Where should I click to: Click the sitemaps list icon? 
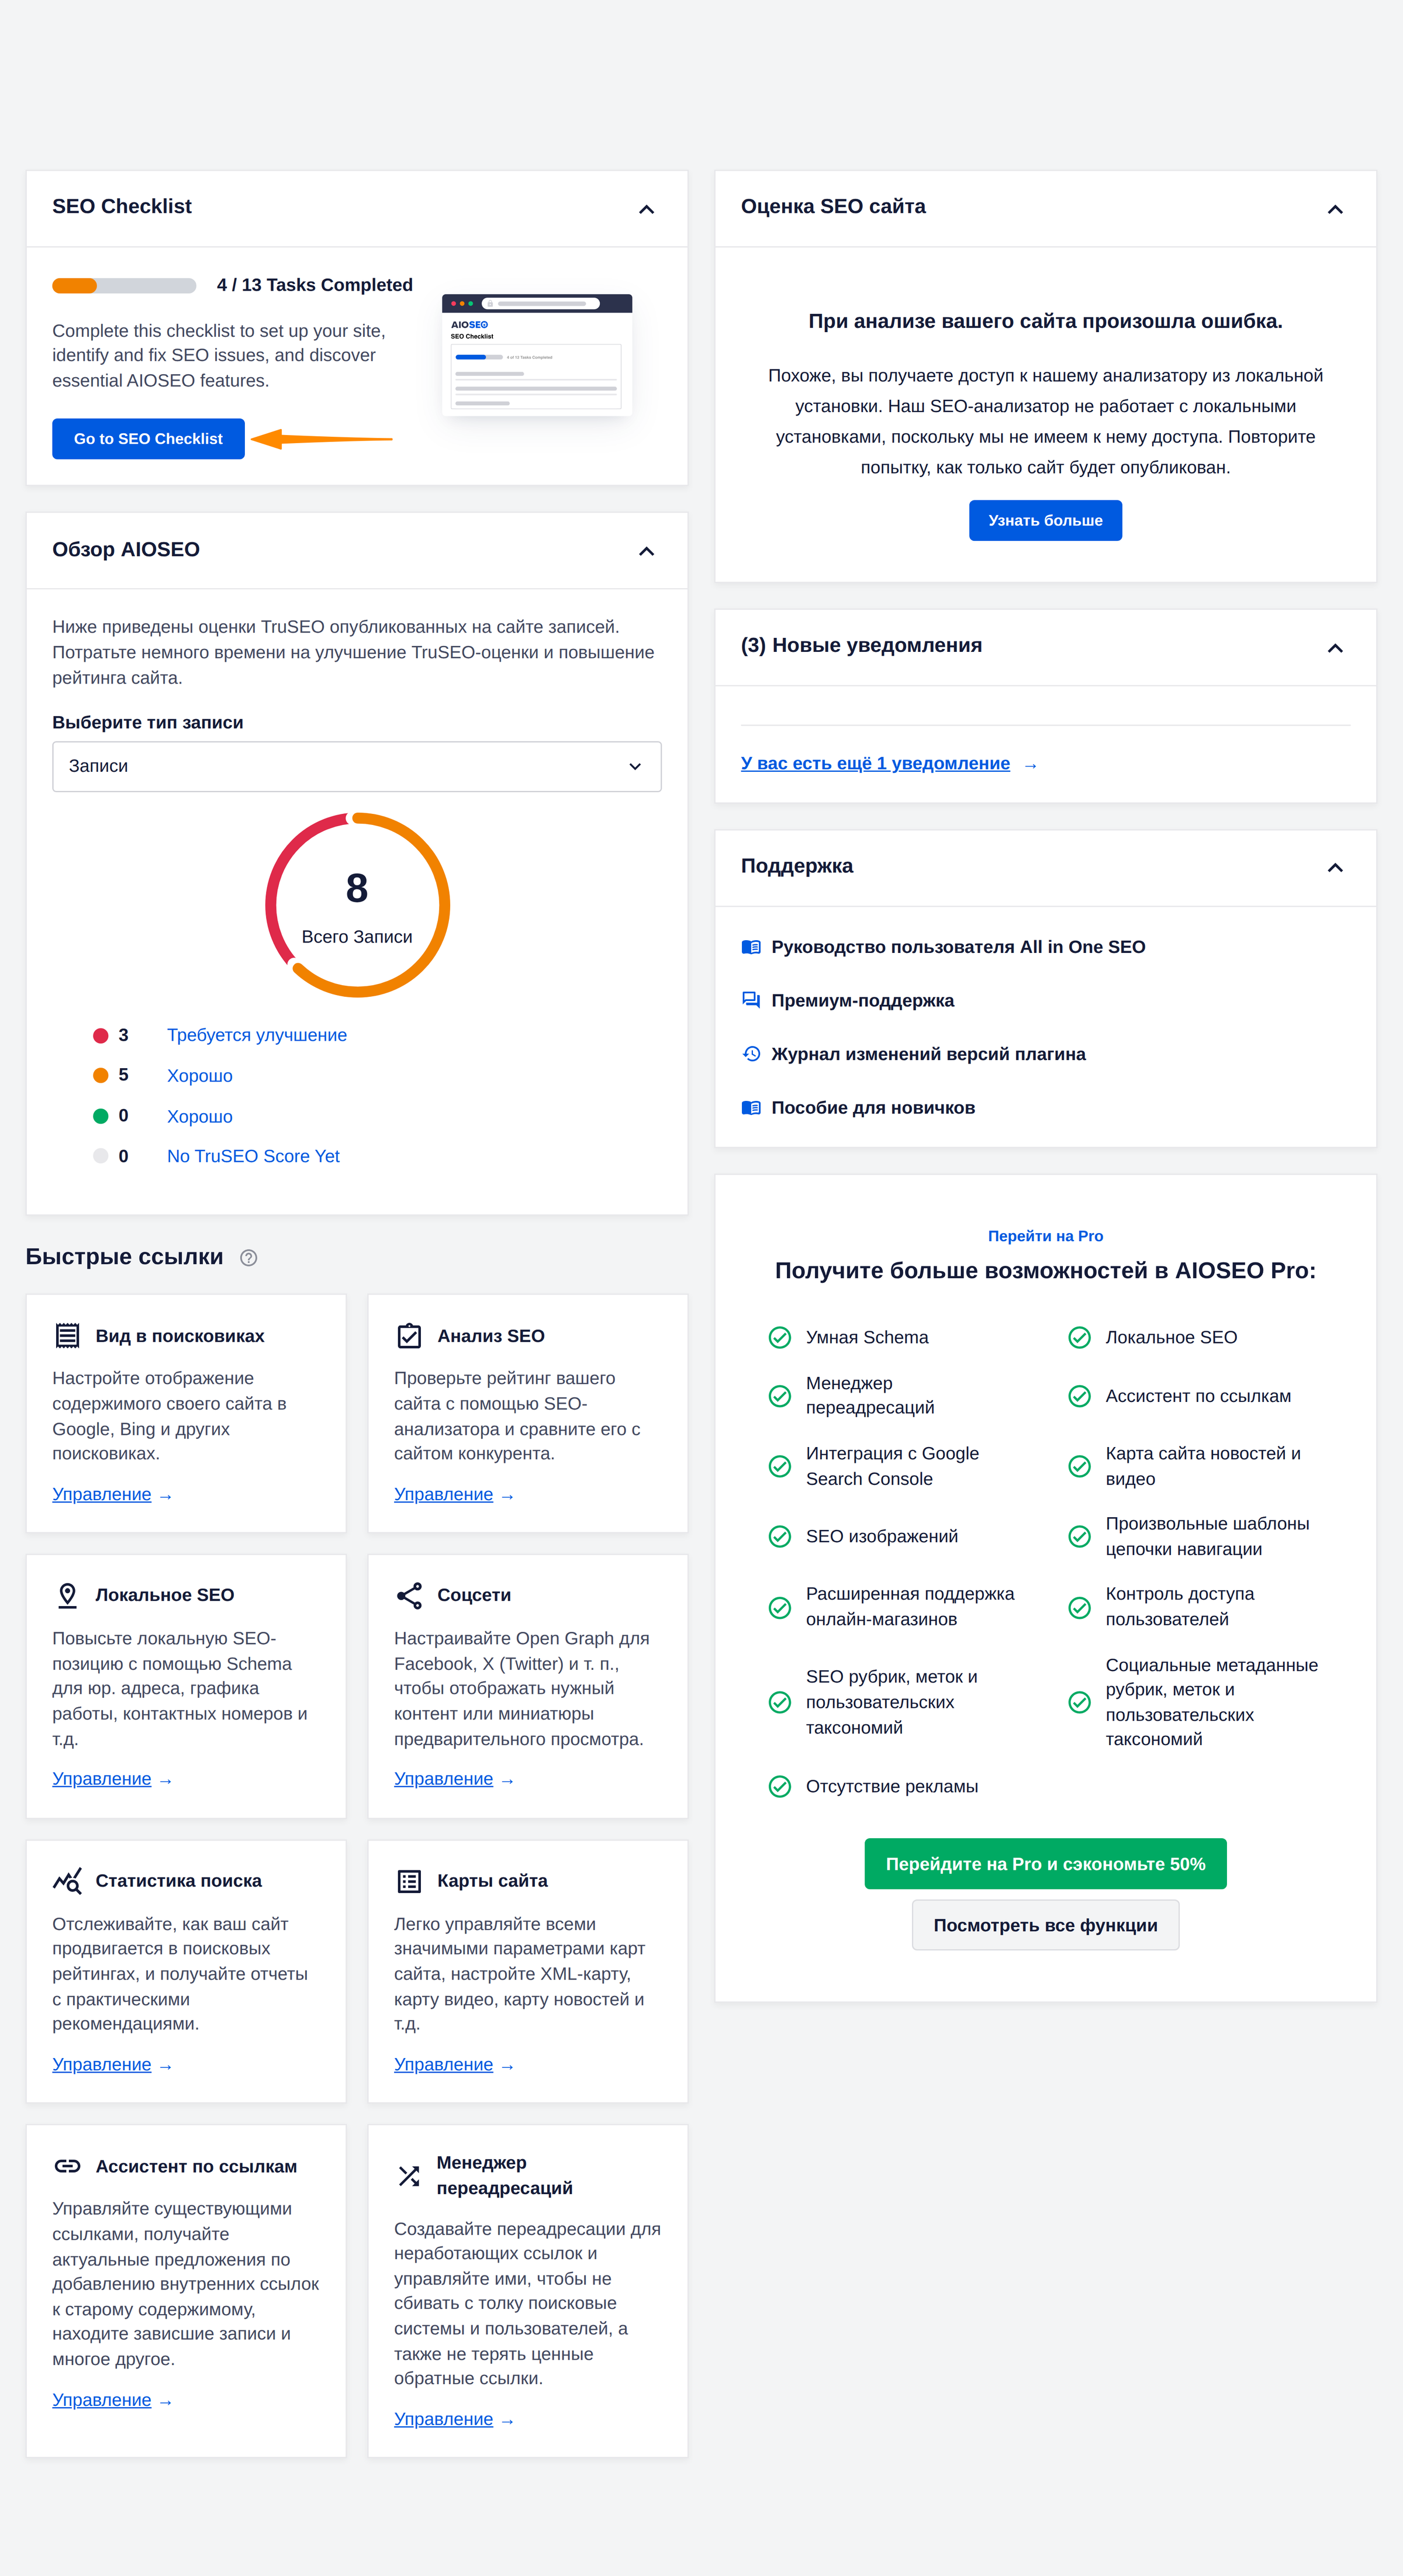(x=409, y=1881)
